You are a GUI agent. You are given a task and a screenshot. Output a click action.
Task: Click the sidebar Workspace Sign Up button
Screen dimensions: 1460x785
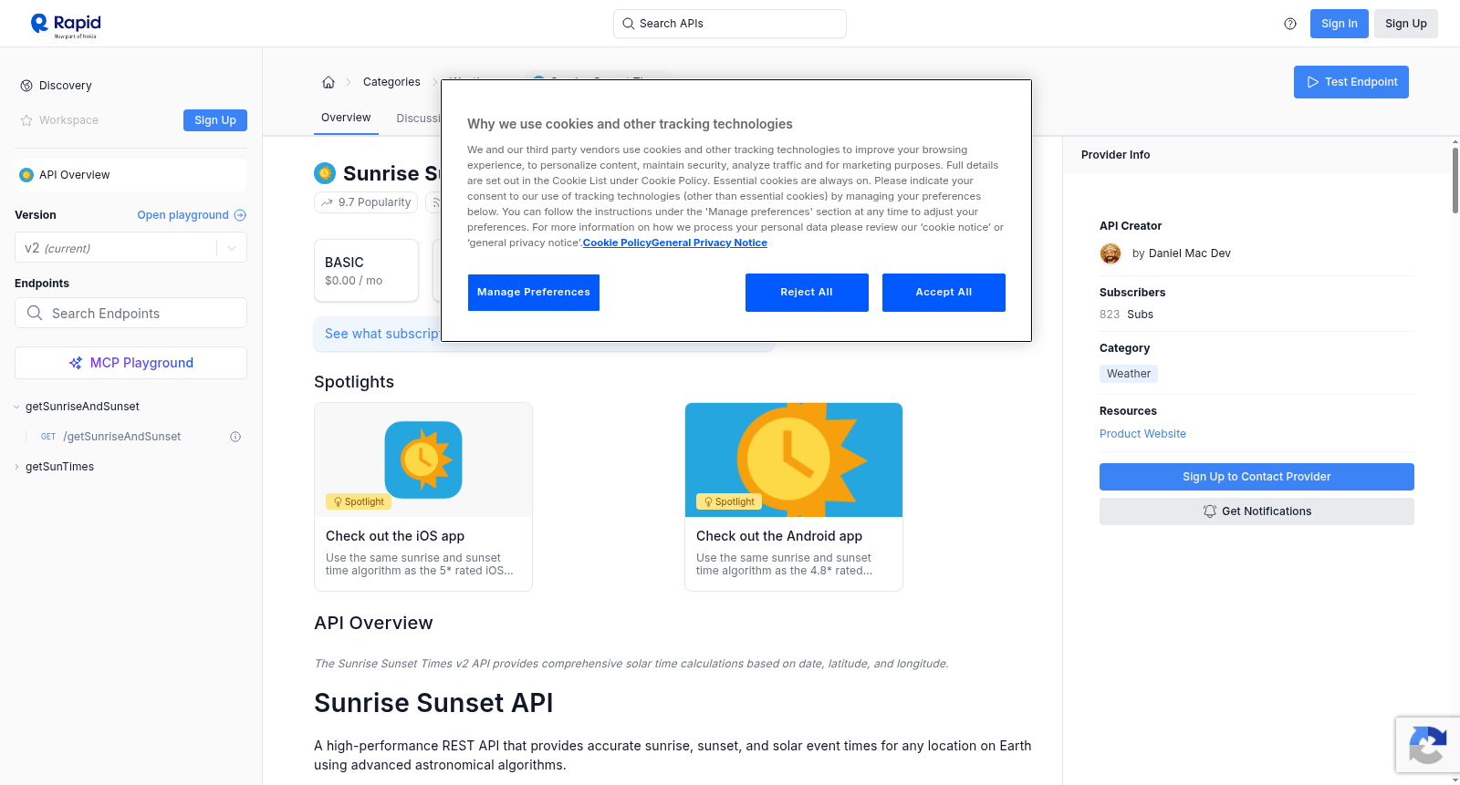pyautogui.click(x=215, y=120)
